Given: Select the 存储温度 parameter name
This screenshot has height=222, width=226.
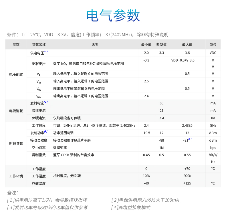Looking at the screenshot, I should [x=39, y=183].
